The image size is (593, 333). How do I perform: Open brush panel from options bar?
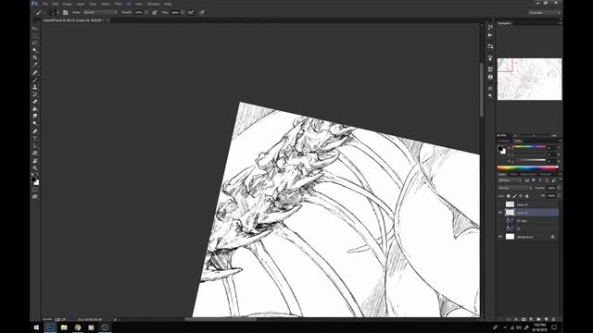[66, 12]
